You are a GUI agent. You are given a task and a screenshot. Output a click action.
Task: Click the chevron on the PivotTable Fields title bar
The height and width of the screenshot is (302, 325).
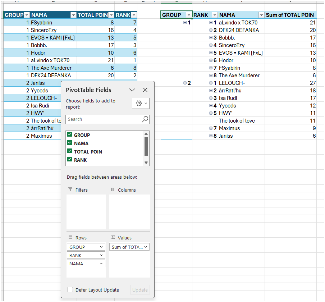132,90
